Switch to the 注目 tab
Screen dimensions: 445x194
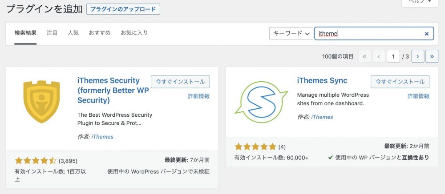(52, 33)
